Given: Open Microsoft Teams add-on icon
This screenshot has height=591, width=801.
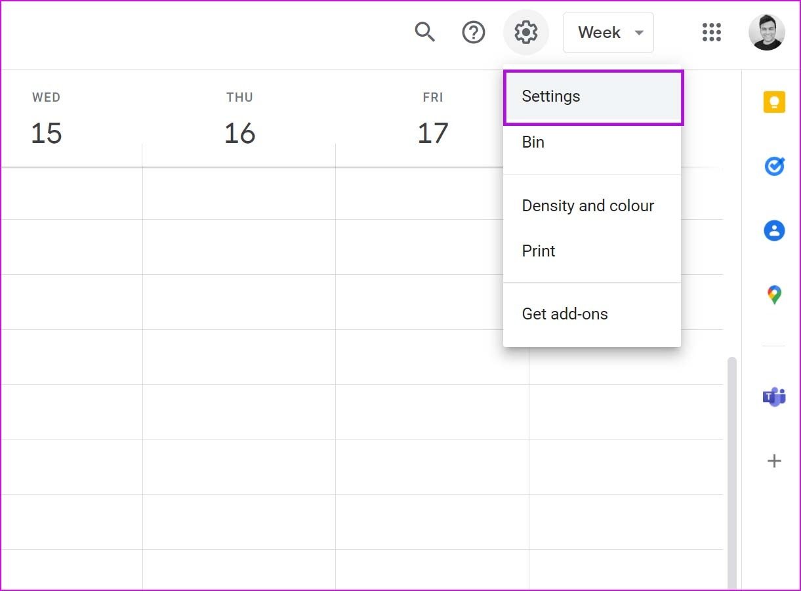Looking at the screenshot, I should (775, 396).
